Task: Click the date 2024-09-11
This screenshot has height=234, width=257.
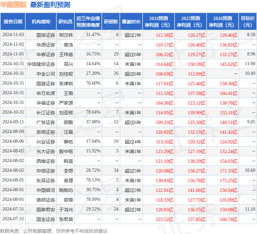Action: 13,122
